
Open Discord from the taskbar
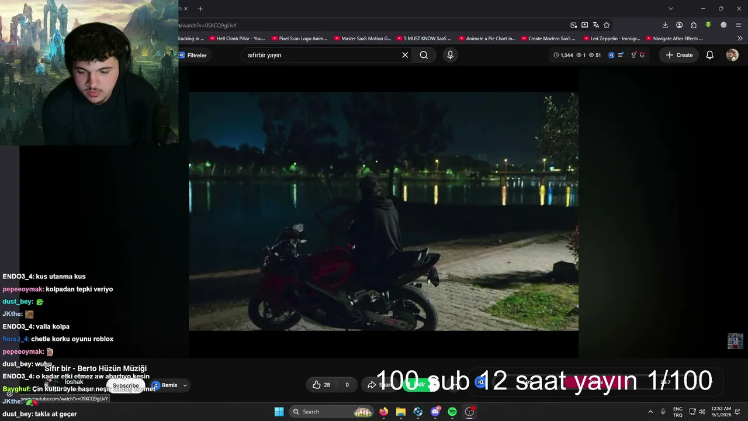(435, 412)
